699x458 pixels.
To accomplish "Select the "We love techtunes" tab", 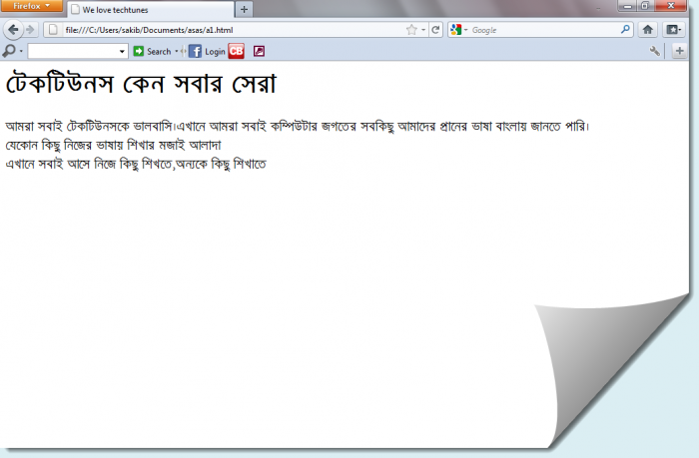I will click(150, 10).
